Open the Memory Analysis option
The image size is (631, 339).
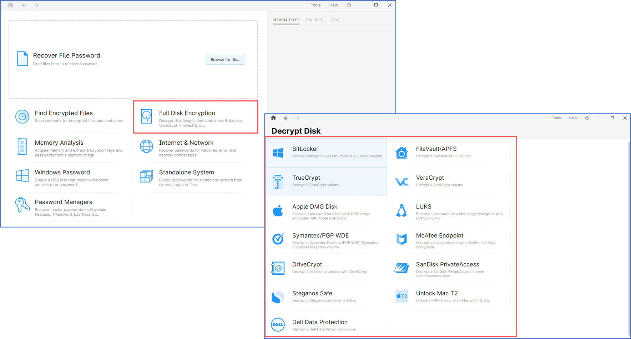[x=70, y=148]
